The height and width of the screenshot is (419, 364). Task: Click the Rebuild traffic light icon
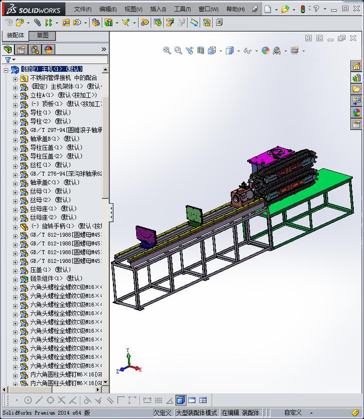302,9
